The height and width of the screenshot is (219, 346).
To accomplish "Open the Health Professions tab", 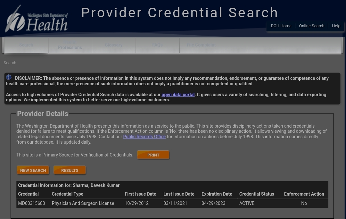I will tap(70, 45).
